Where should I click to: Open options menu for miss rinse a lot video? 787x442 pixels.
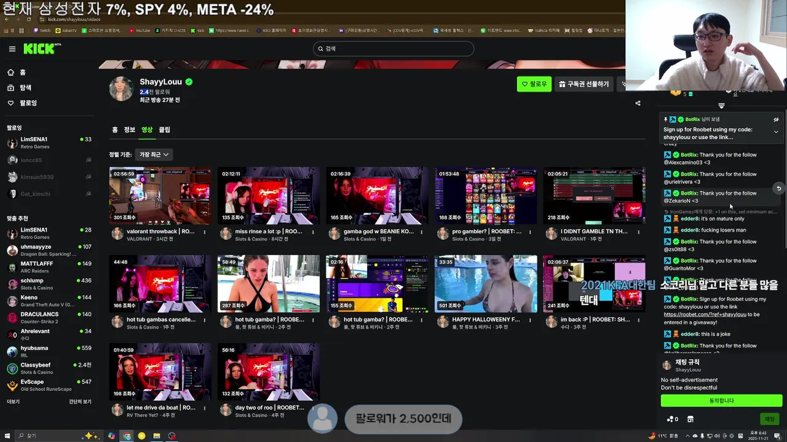pyautogui.click(x=313, y=232)
